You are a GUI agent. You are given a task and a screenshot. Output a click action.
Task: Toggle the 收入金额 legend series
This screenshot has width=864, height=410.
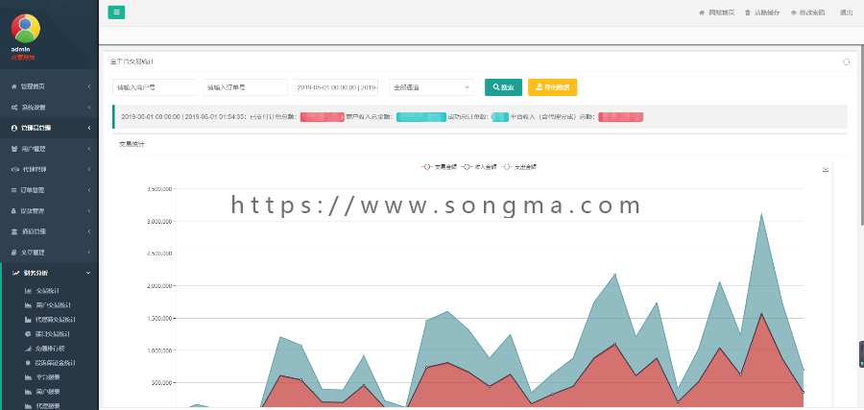click(479, 166)
